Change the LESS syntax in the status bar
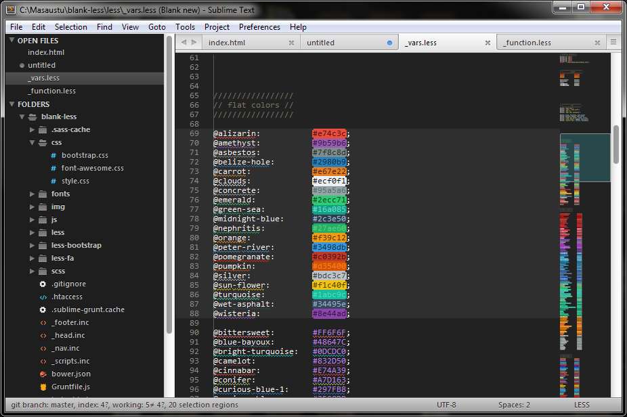The width and height of the screenshot is (627, 417). (581, 404)
